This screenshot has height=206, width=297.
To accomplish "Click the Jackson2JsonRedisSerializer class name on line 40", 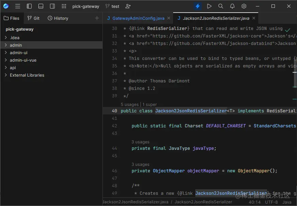I will coord(191,111).
